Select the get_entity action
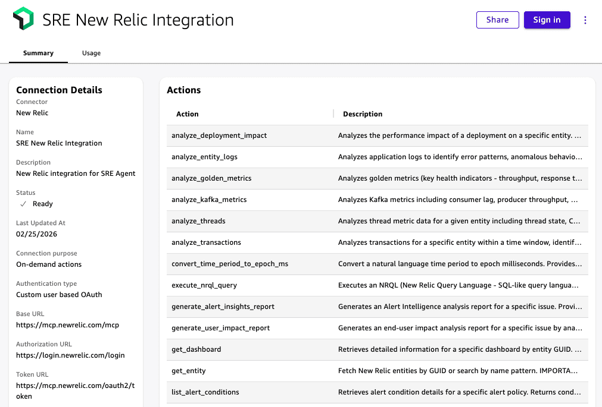The height and width of the screenshot is (407, 602). [189, 371]
